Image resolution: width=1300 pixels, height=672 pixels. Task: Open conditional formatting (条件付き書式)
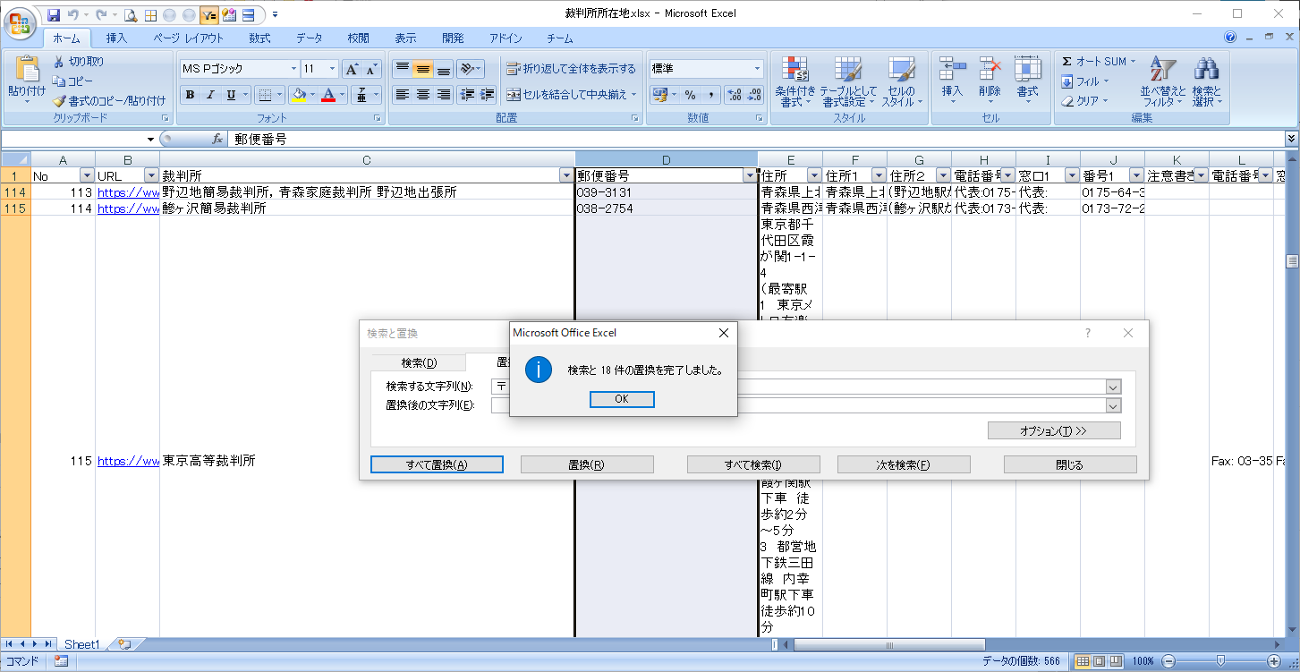(795, 81)
